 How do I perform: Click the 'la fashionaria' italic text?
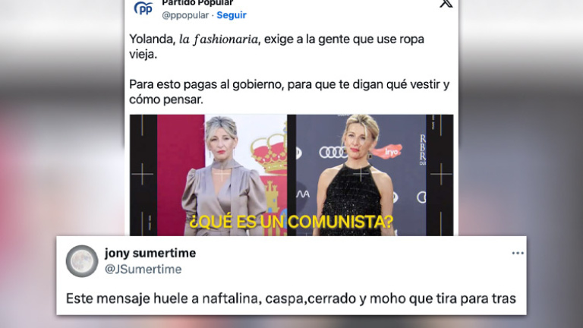[219, 39]
